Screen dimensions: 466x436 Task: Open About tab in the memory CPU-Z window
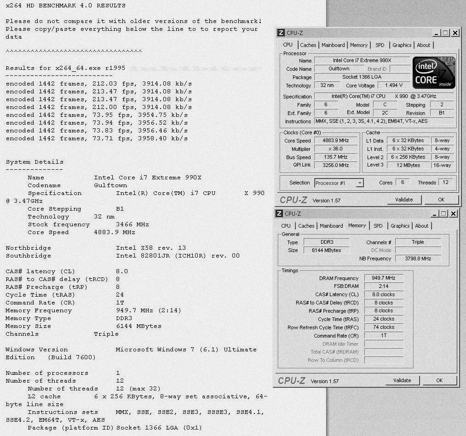point(422,226)
